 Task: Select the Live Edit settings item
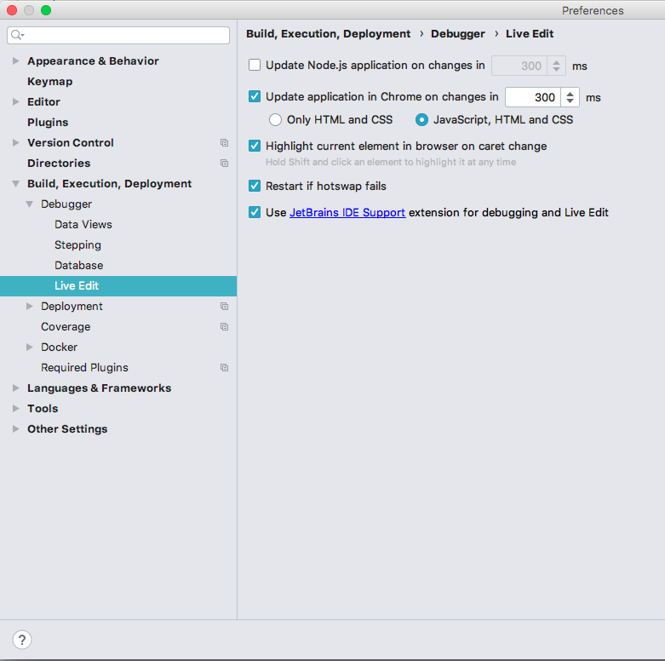point(118,286)
